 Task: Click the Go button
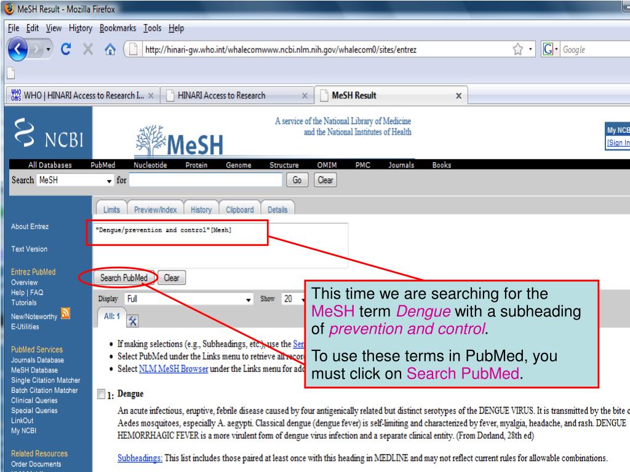pyautogui.click(x=297, y=180)
